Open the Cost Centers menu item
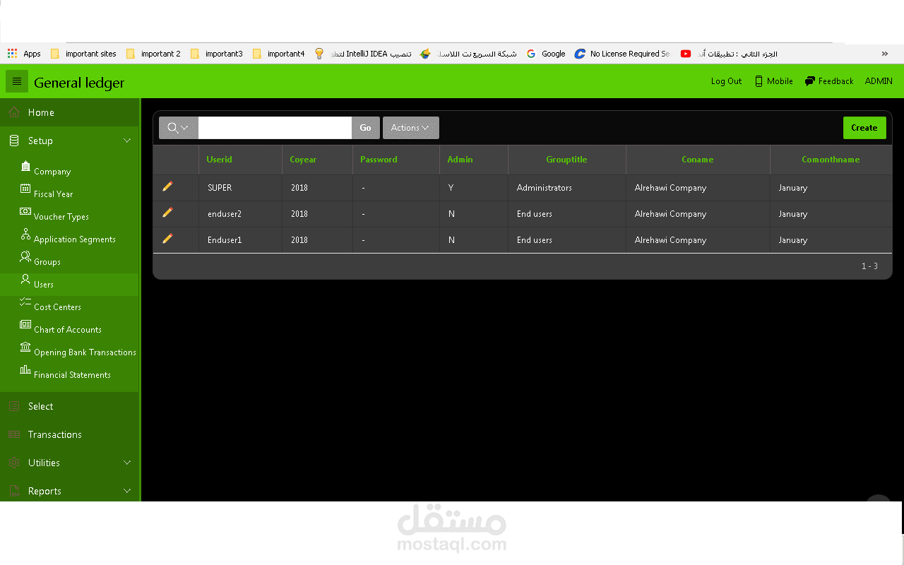904x565 pixels. (57, 307)
